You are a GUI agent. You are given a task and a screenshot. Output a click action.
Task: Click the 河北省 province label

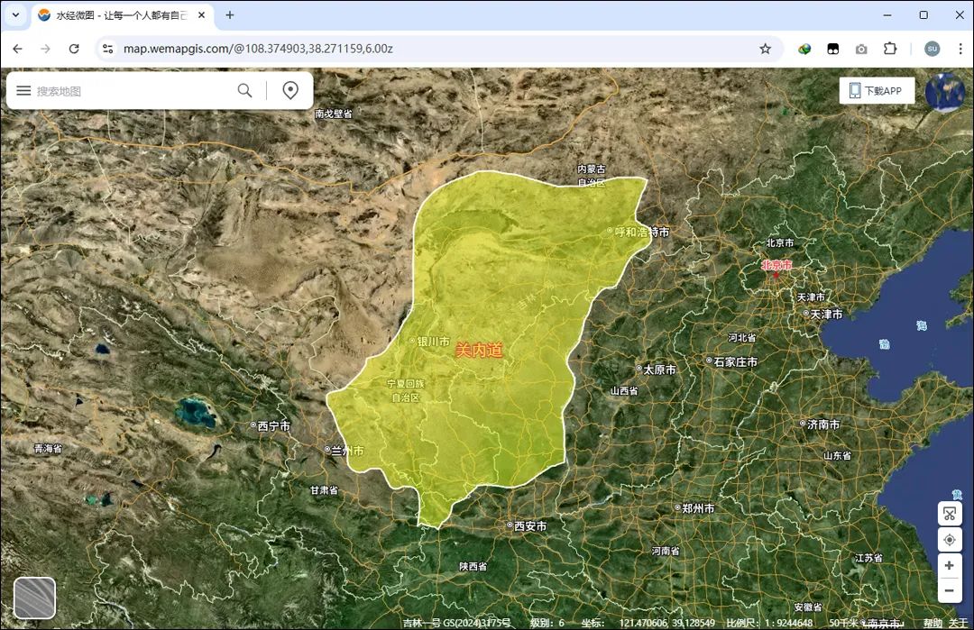coord(742,337)
